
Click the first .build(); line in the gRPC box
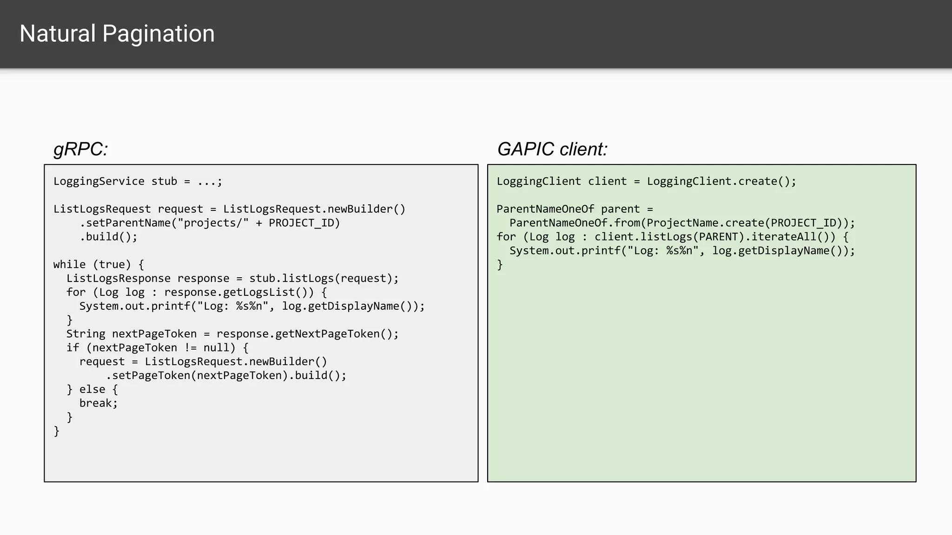coord(108,237)
